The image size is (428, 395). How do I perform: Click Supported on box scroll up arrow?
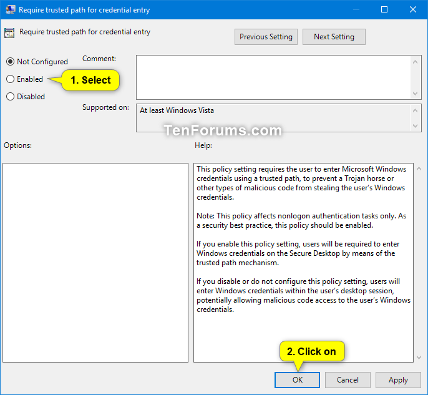[x=415, y=110]
